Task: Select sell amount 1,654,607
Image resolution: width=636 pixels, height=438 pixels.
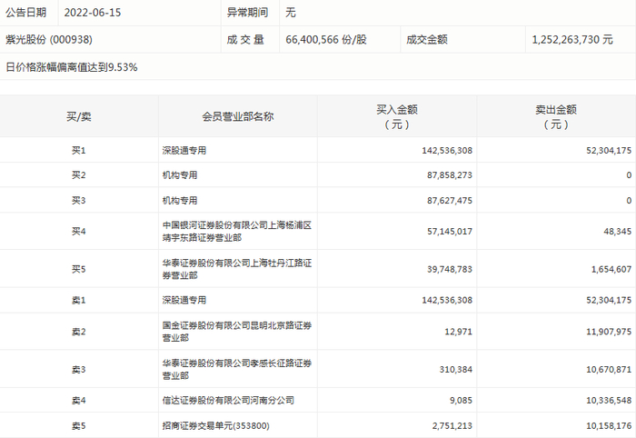Action: pyautogui.click(x=611, y=269)
